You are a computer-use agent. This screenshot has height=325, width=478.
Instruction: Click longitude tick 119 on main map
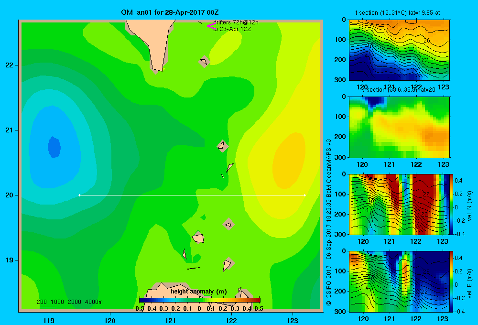pos(49,320)
